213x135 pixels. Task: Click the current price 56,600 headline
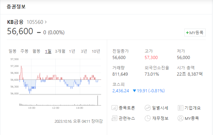20,31
